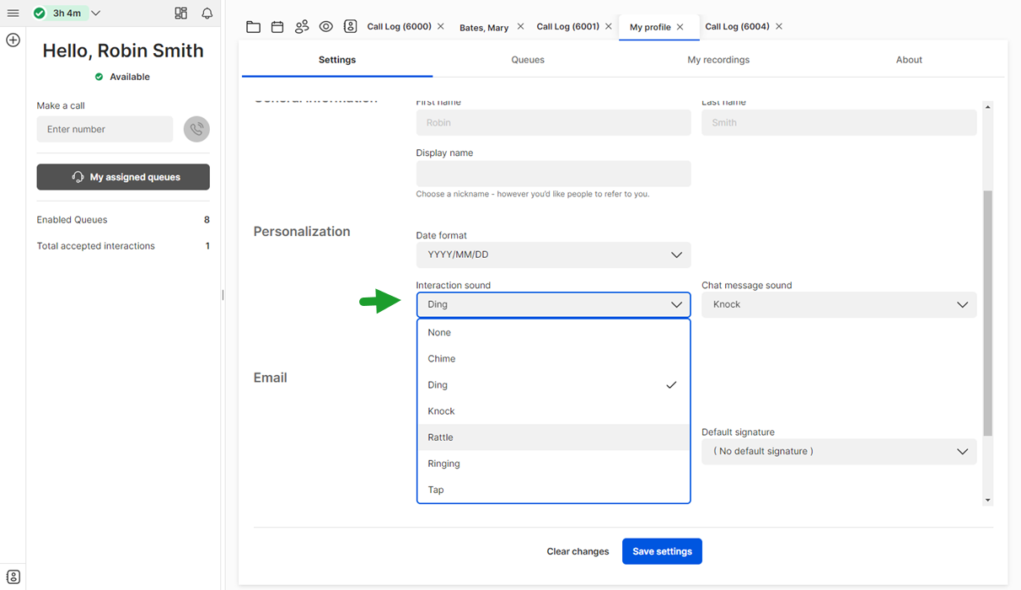Choose Ringing in interaction sound list
Screen dimensions: 1021x590
point(553,464)
